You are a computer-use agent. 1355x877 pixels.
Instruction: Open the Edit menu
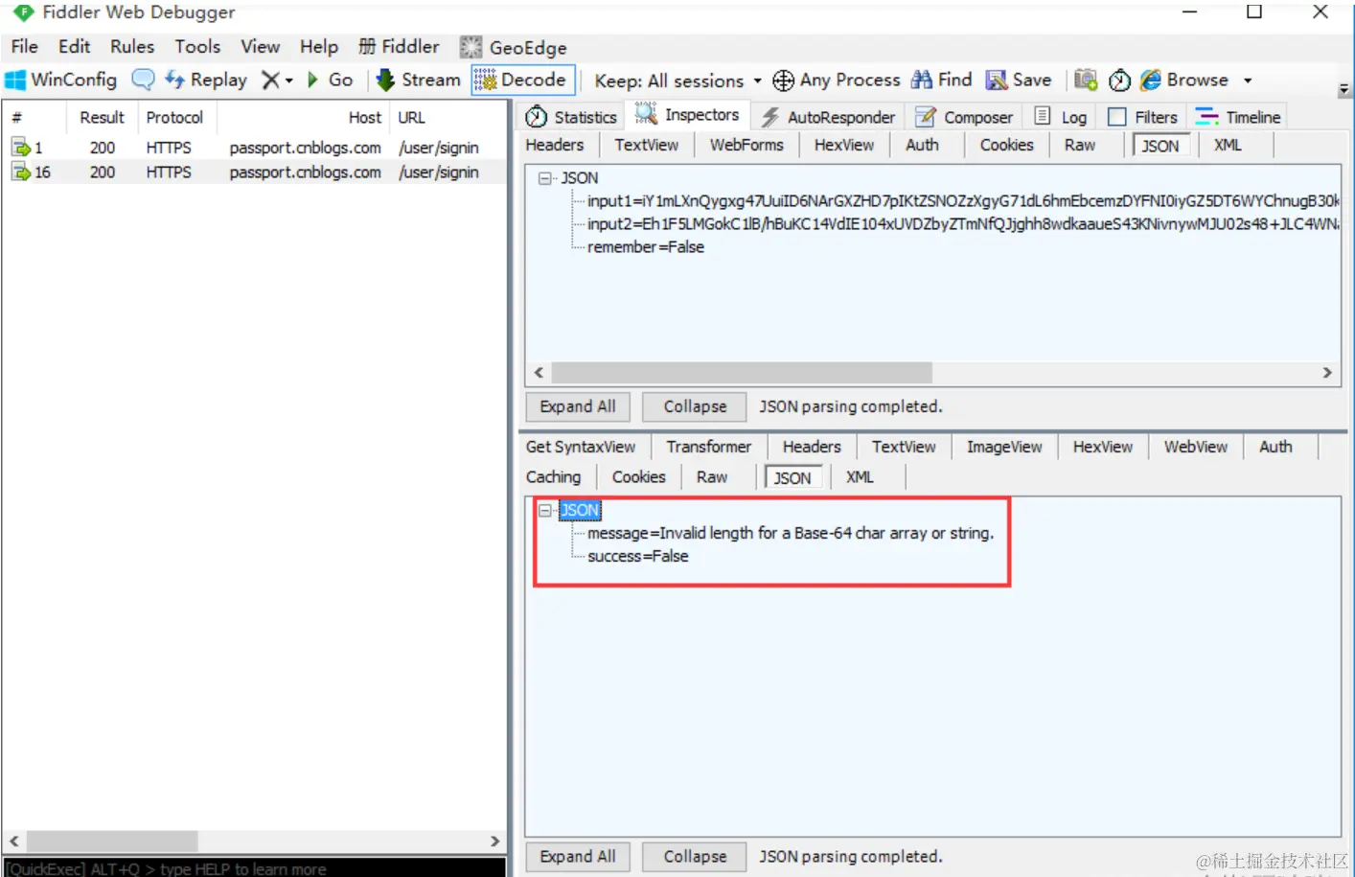(x=74, y=46)
